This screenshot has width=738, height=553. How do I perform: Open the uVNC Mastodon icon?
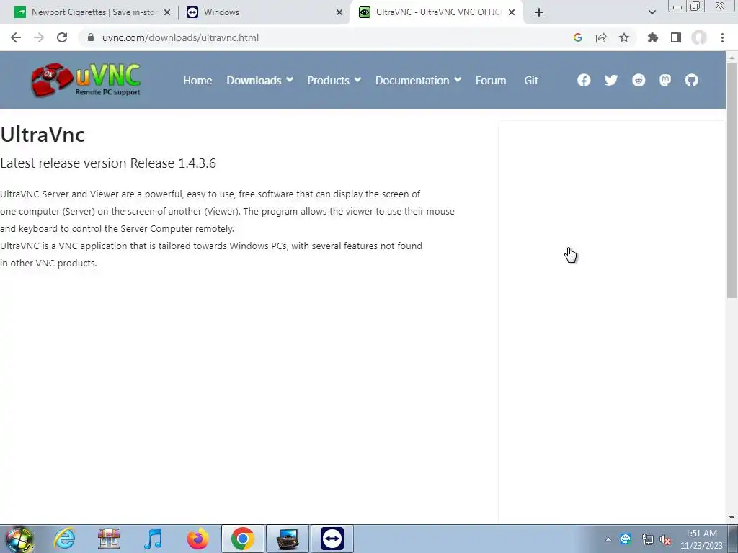click(665, 81)
